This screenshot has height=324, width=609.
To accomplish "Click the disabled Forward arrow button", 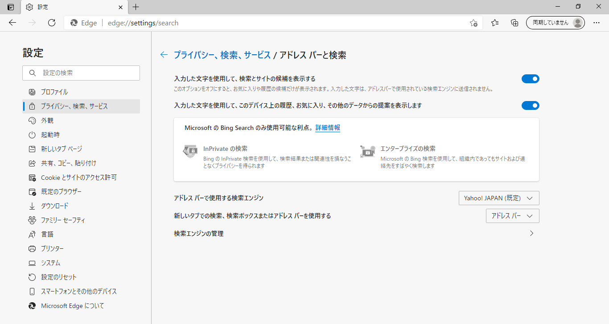I will [32, 23].
